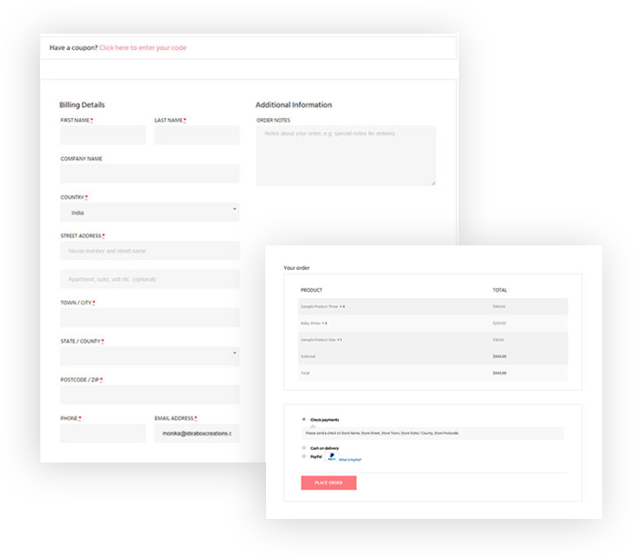Image resolution: width=635 pixels, height=558 pixels.
Task: Click 'Sample Product One' order row
Action: click(433, 340)
